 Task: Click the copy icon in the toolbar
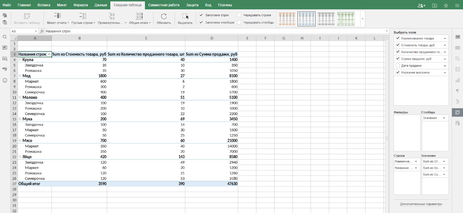click(5, 15)
